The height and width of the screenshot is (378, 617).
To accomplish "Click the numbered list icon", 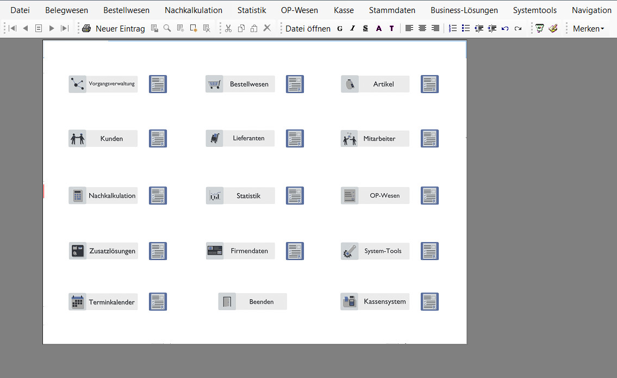I will tap(453, 28).
